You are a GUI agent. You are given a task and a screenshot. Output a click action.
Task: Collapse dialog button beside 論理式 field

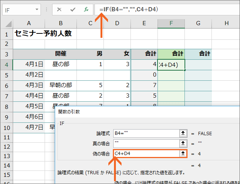(x=183, y=133)
